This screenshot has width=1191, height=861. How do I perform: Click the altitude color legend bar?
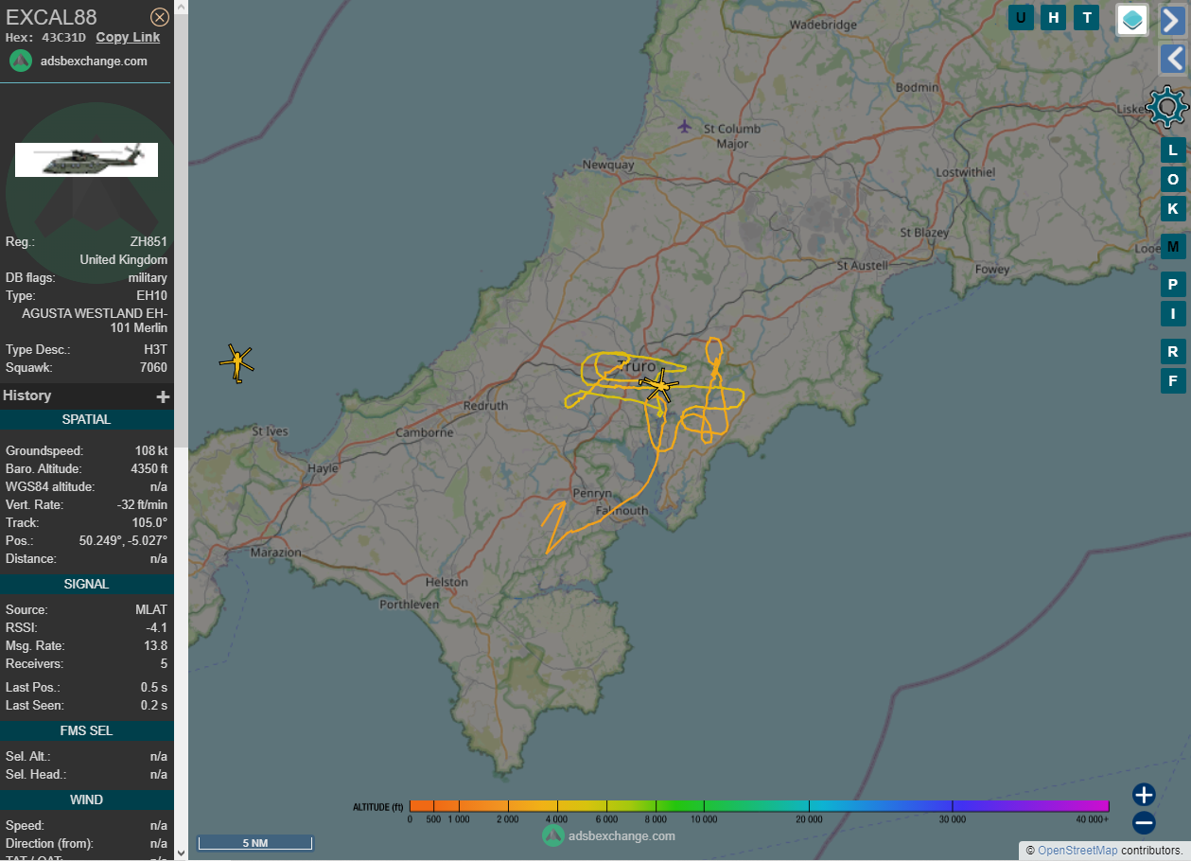tap(759, 805)
